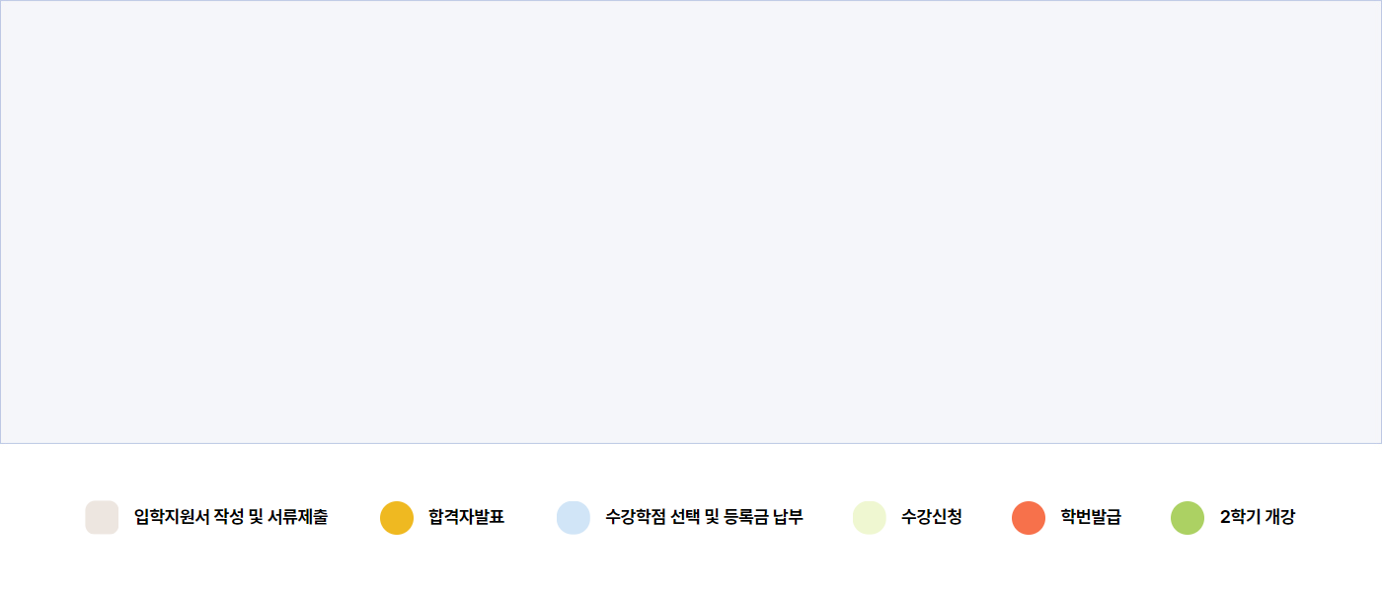Viewport: 1382px width, 592px height.
Task: Pick the application document submission color marker
Action: point(102,517)
